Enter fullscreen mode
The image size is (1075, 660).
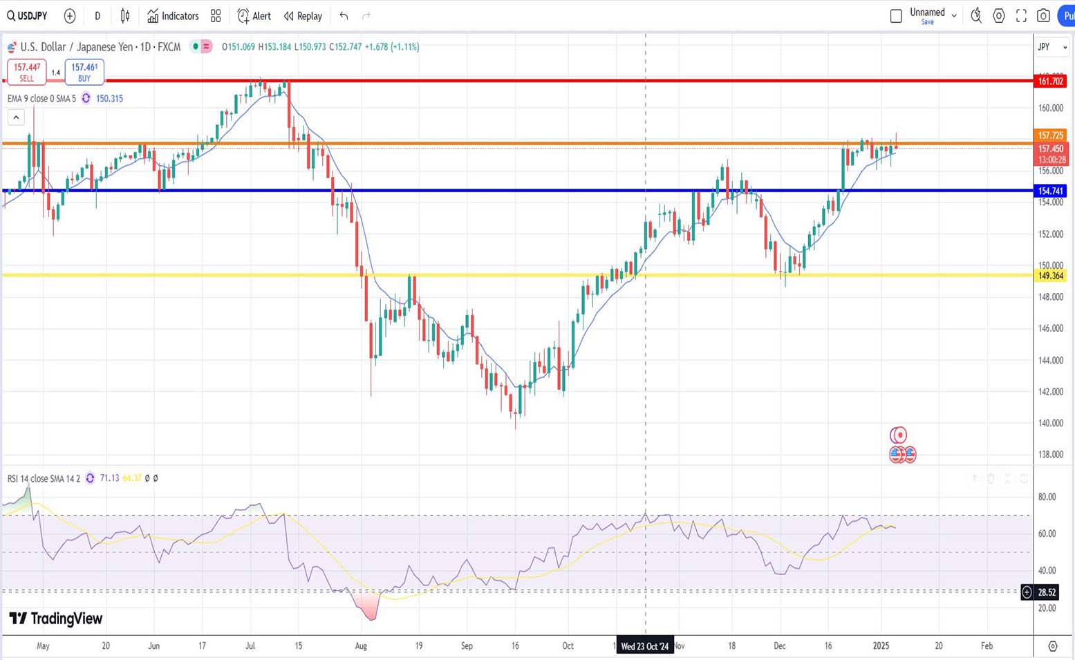coord(1021,16)
